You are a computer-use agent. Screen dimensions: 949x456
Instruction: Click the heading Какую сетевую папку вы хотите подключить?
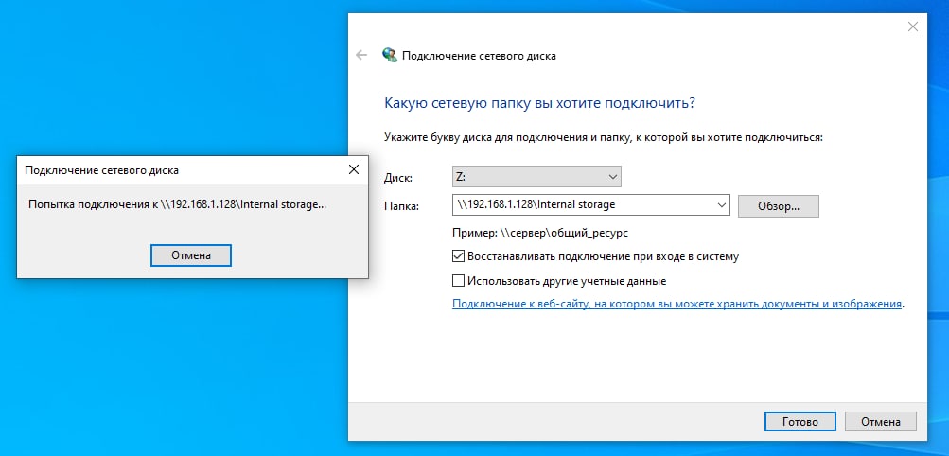(x=540, y=103)
